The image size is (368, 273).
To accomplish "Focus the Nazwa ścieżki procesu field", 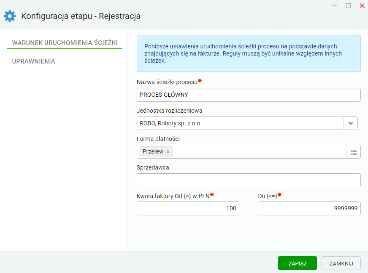I will coord(249,95).
